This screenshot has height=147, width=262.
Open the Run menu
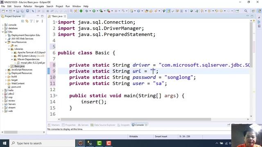[68, 6]
